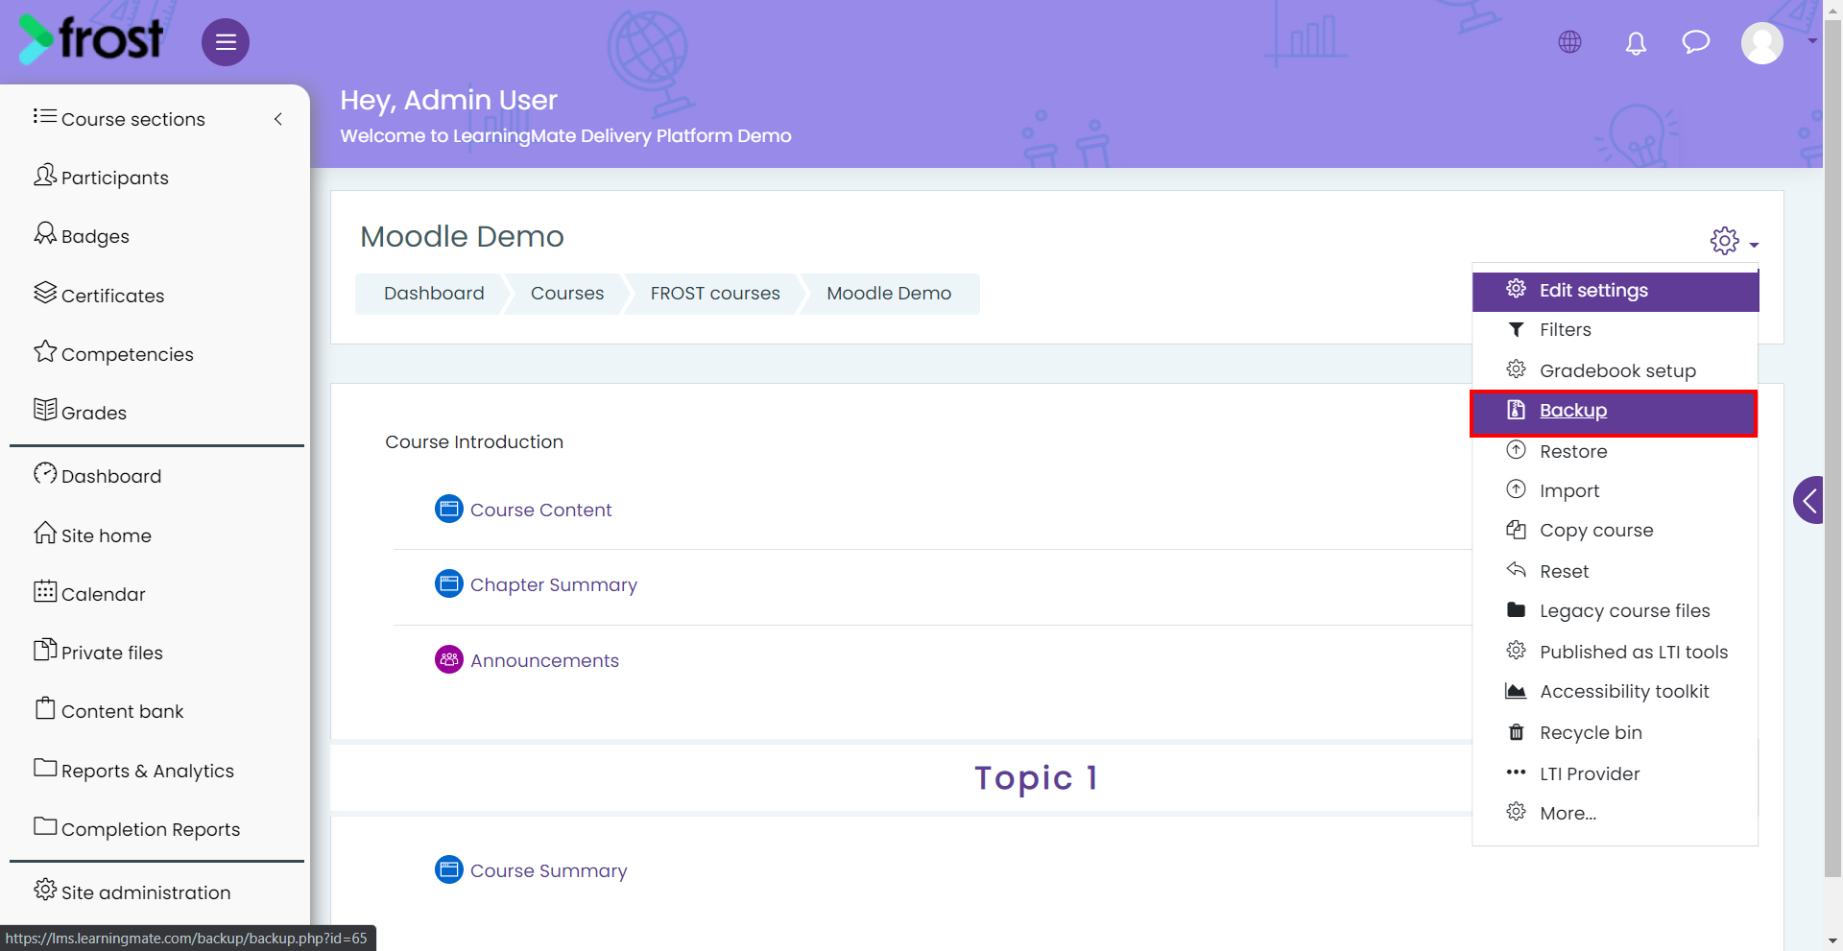Click the user avatar picture
Screen dimensions: 1843x951
(x=1762, y=43)
